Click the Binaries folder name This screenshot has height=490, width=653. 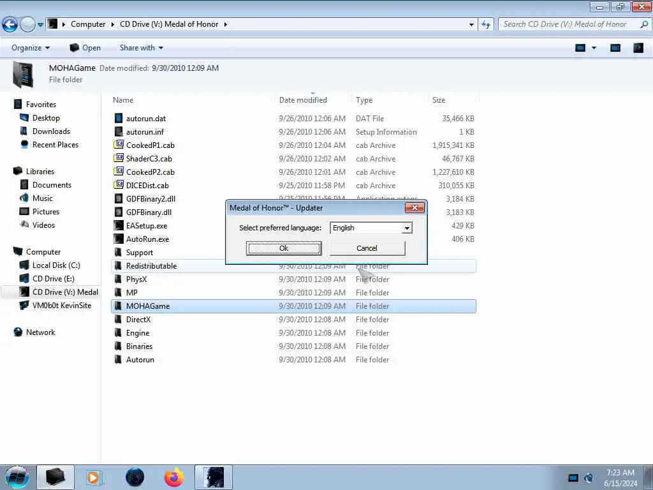click(x=139, y=346)
